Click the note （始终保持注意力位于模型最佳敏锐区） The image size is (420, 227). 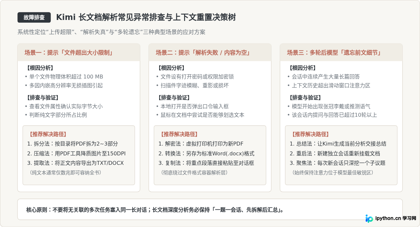tap(333, 172)
